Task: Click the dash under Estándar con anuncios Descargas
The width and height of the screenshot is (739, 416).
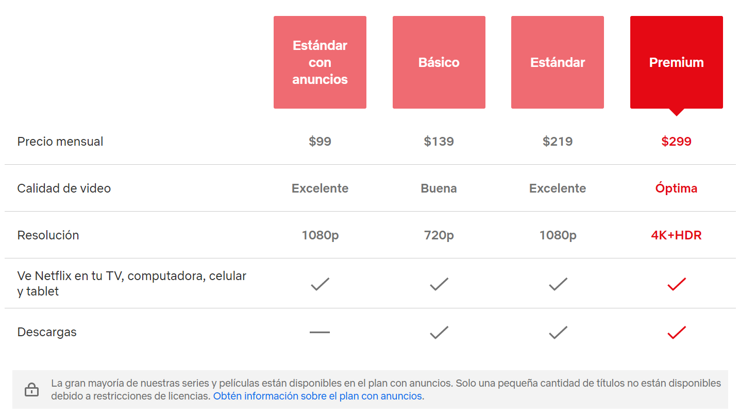Action: pyautogui.click(x=320, y=332)
